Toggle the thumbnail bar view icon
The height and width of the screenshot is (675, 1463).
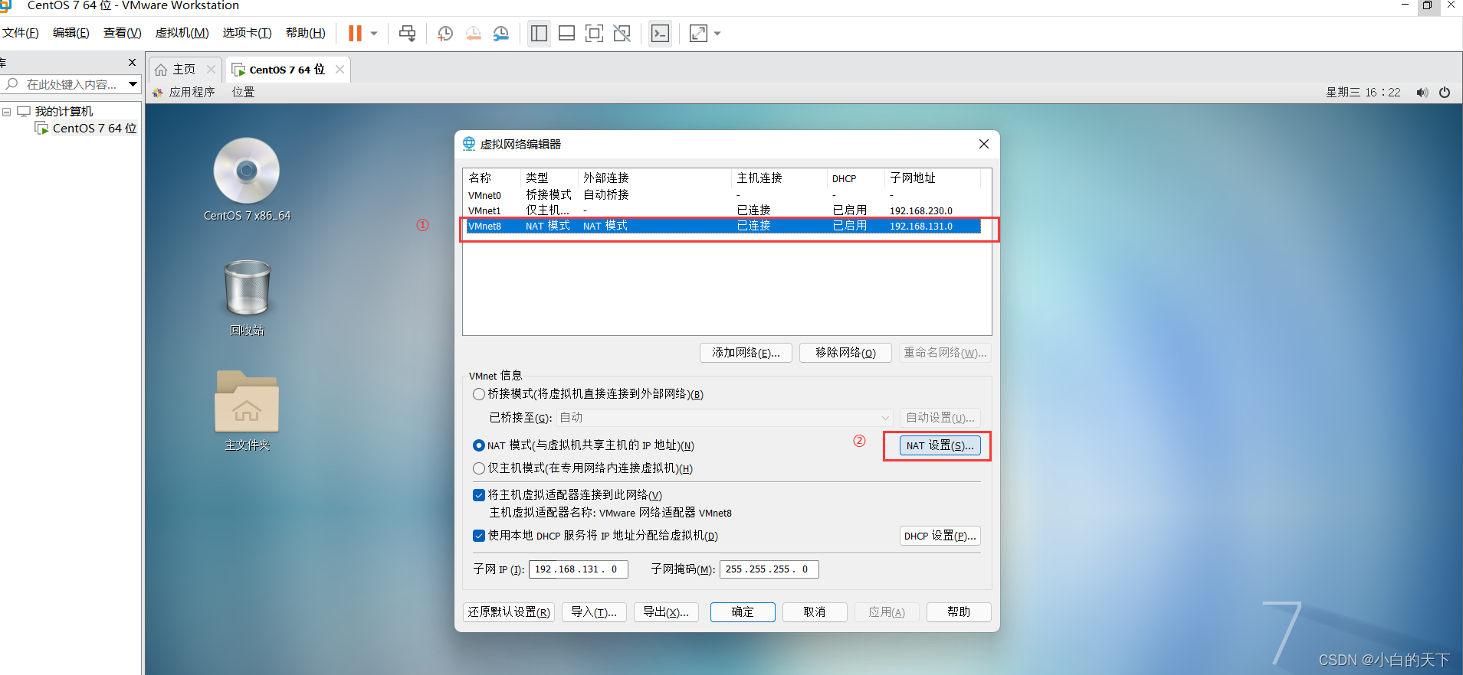[567, 34]
